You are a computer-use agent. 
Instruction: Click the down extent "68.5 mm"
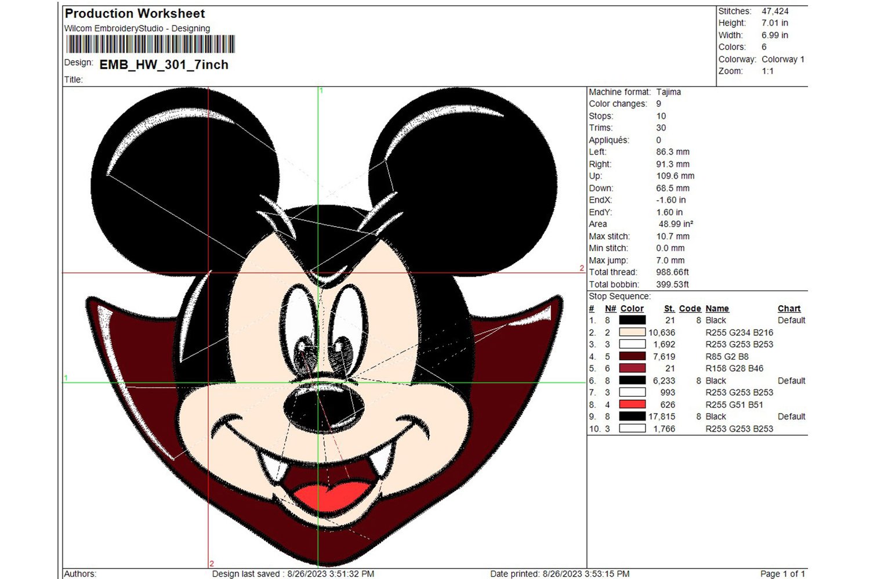click(673, 189)
